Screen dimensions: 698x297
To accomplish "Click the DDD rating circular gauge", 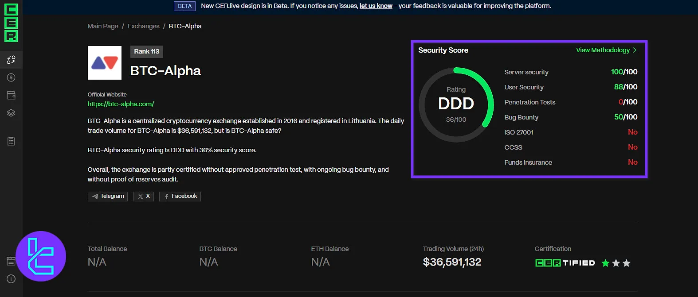I will pyautogui.click(x=456, y=104).
